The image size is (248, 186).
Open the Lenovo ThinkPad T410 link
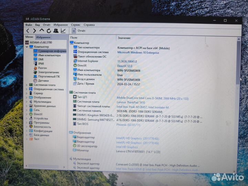131,102
